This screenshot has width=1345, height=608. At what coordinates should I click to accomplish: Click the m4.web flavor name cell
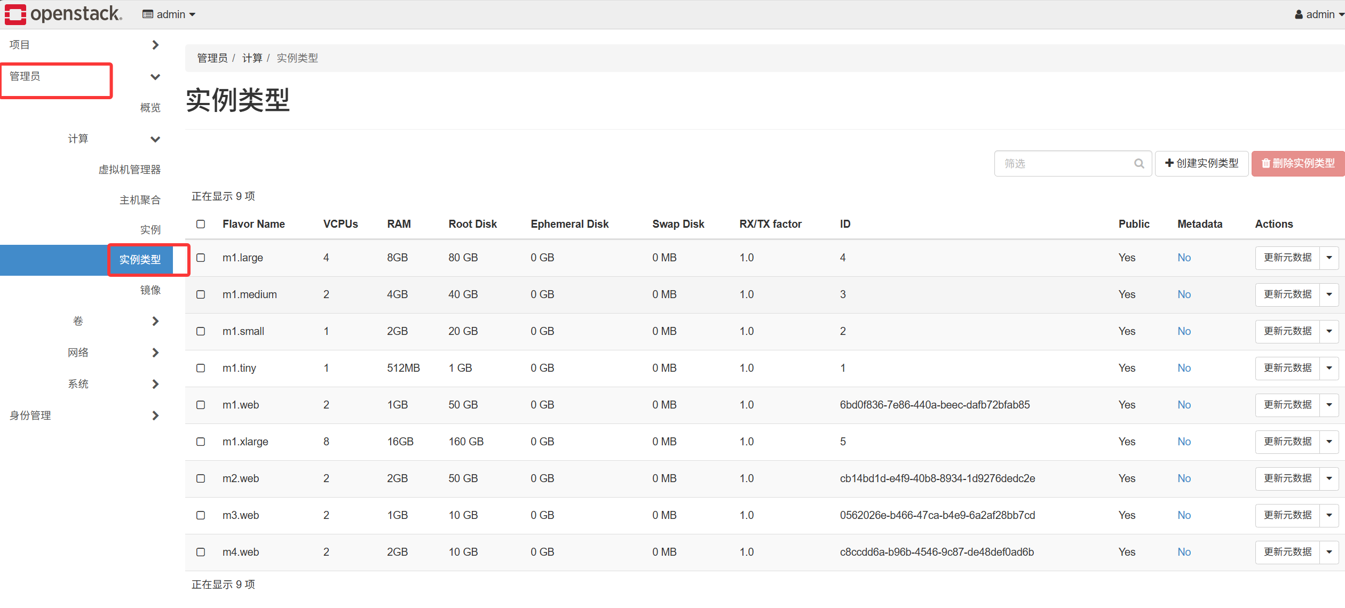[241, 552]
